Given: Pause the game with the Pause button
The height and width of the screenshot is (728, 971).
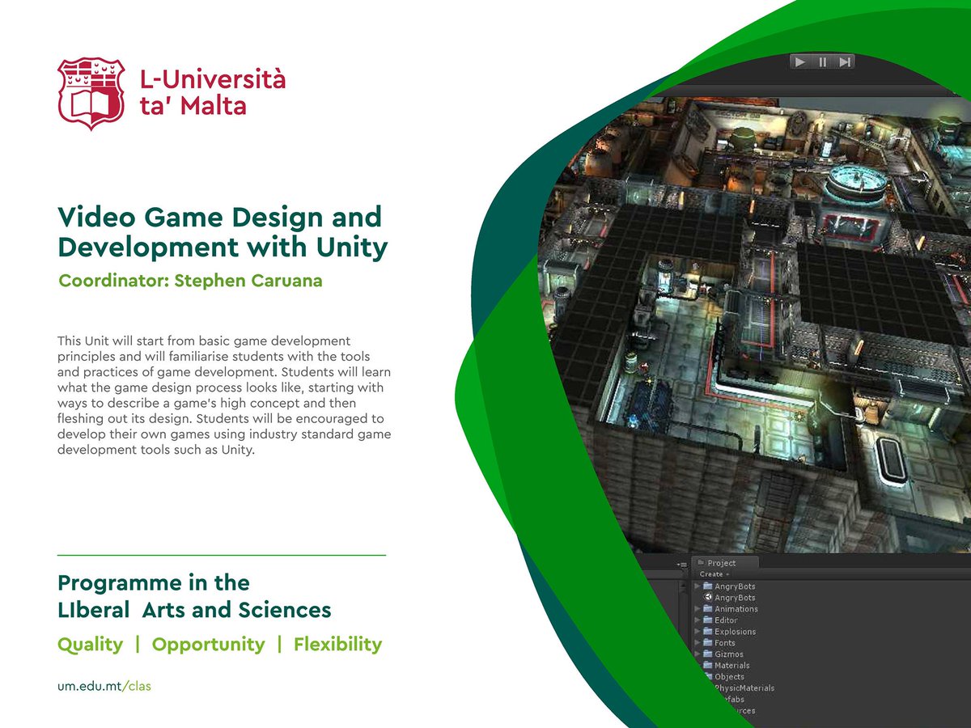Looking at the screenshot, I should tap(822, 62).
